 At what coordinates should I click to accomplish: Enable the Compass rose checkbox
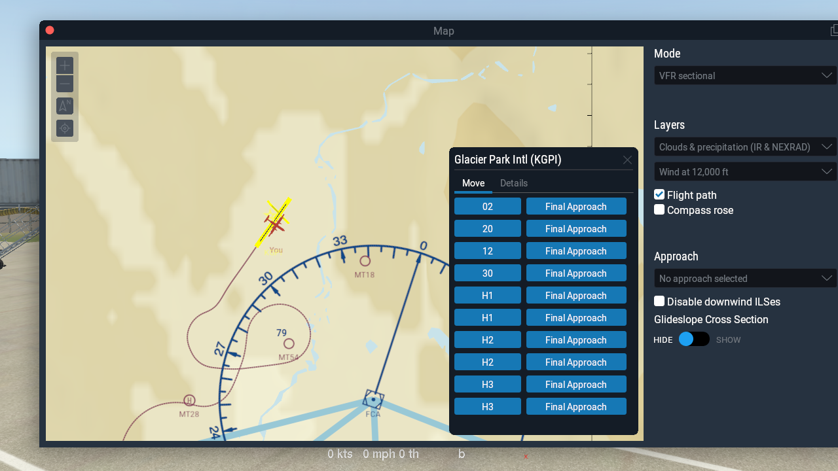pyautogui.click(x=659, y=209)
